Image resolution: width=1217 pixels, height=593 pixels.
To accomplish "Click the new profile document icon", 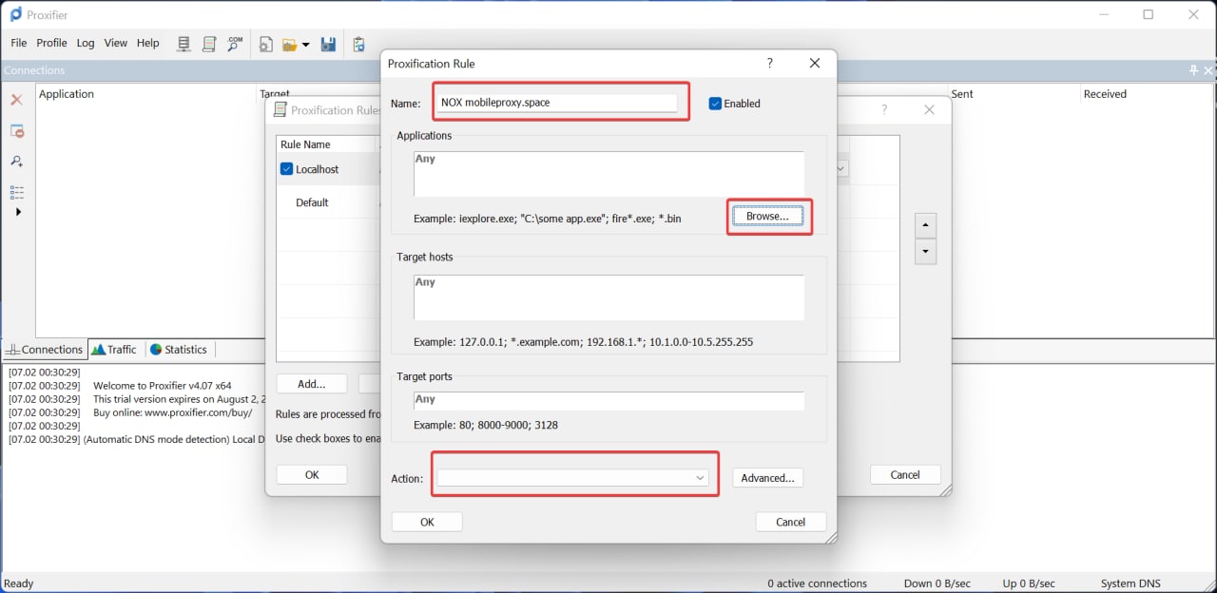I will pyautogui.click(x=265, y=44).
